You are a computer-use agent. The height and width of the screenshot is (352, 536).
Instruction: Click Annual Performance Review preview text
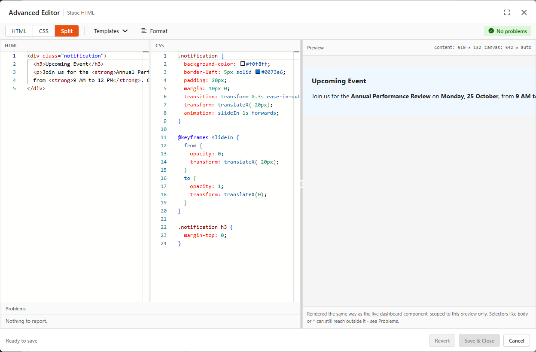[391, 96]
